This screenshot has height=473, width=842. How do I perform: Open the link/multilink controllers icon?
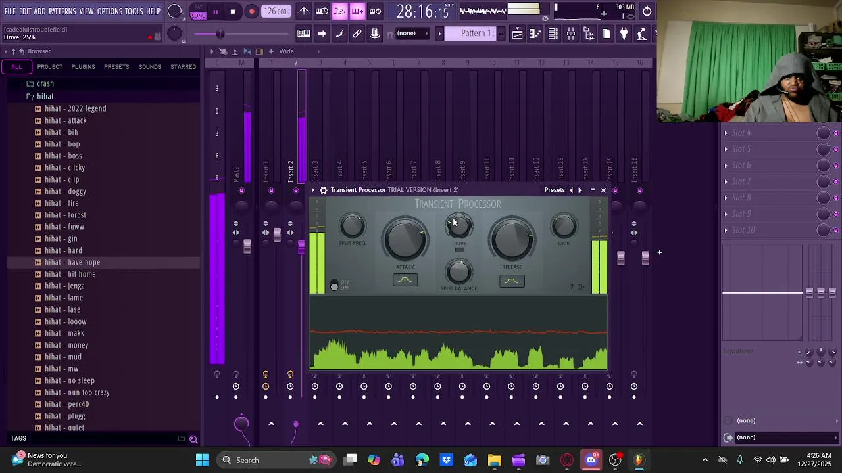pos(357,34)
